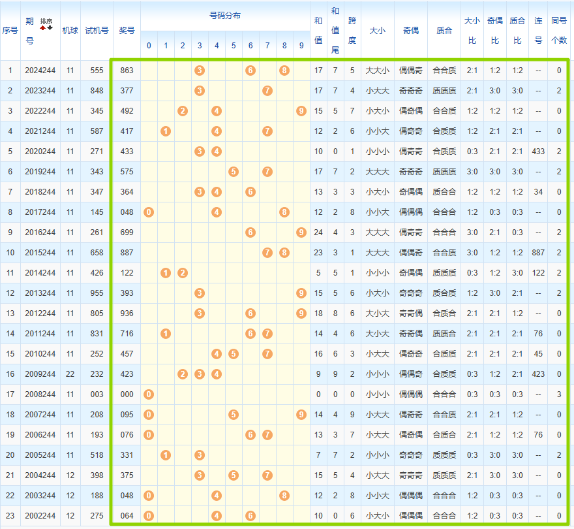
Task: Click ball 3 in issue 2024244 row
Action: (200, 70)
